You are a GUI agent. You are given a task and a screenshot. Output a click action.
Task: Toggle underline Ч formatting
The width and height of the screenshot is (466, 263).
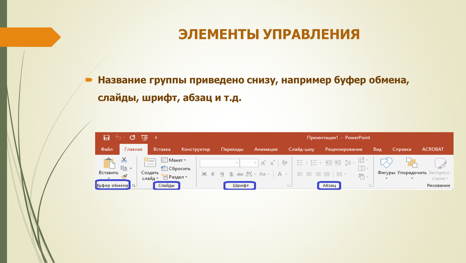[x=222, y=174]
